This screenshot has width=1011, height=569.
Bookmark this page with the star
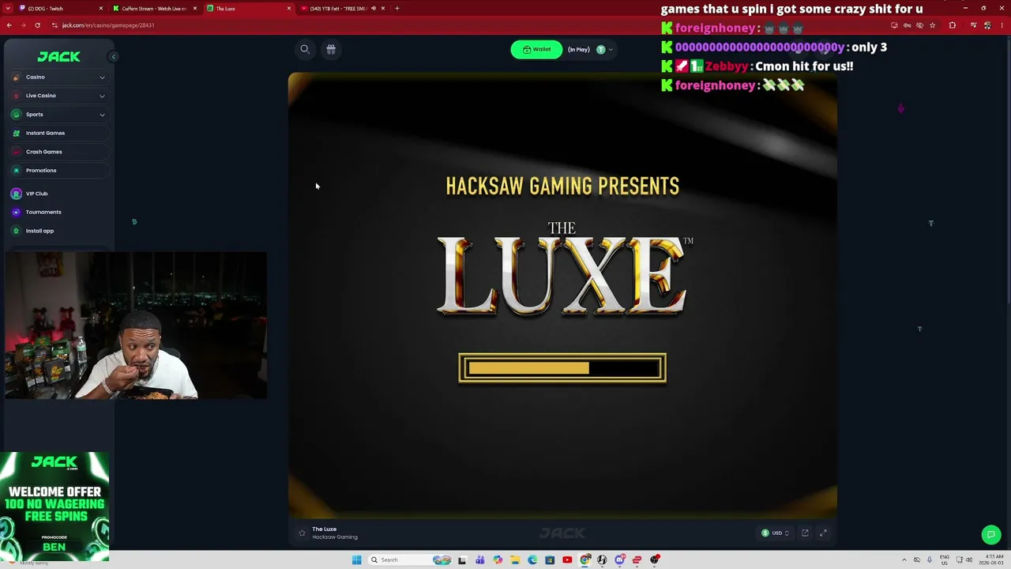(933, 25)
